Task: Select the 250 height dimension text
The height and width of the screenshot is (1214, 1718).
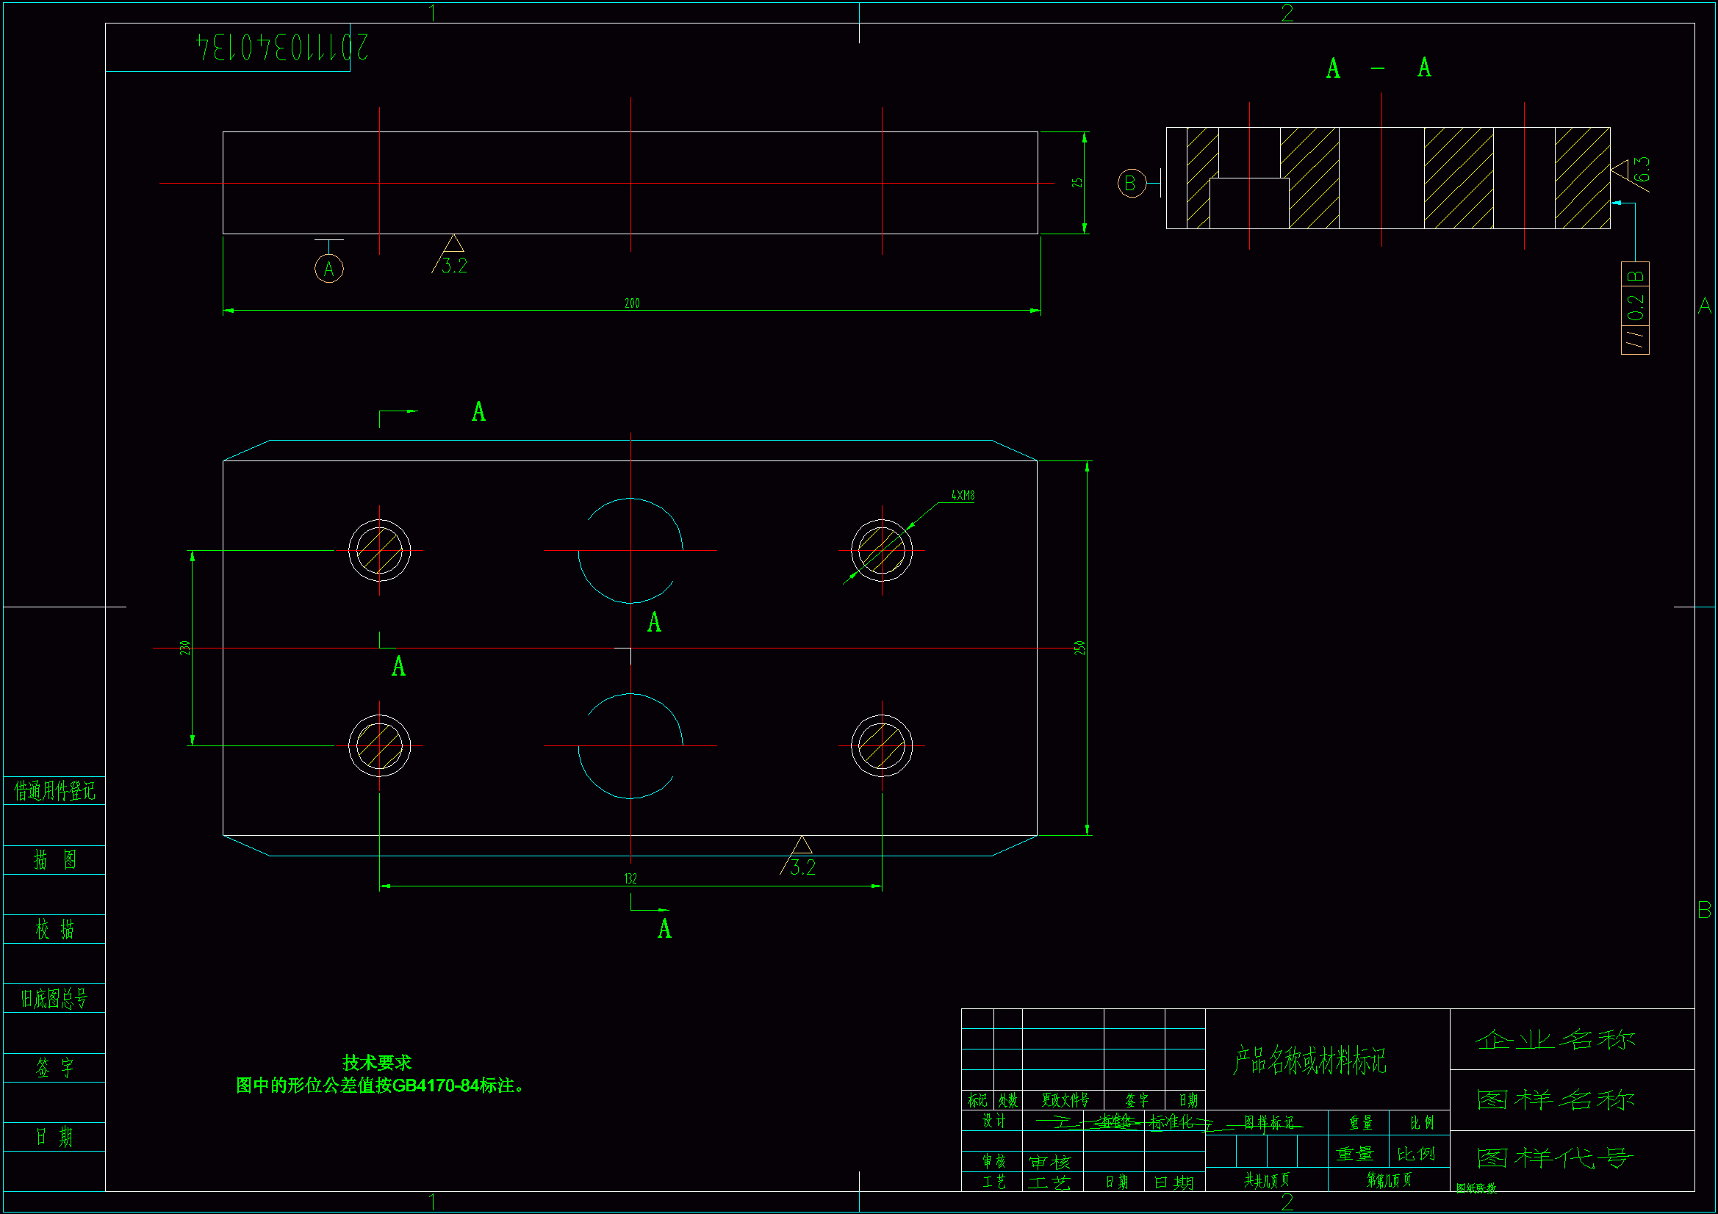Action: (x=1079, y=648)
